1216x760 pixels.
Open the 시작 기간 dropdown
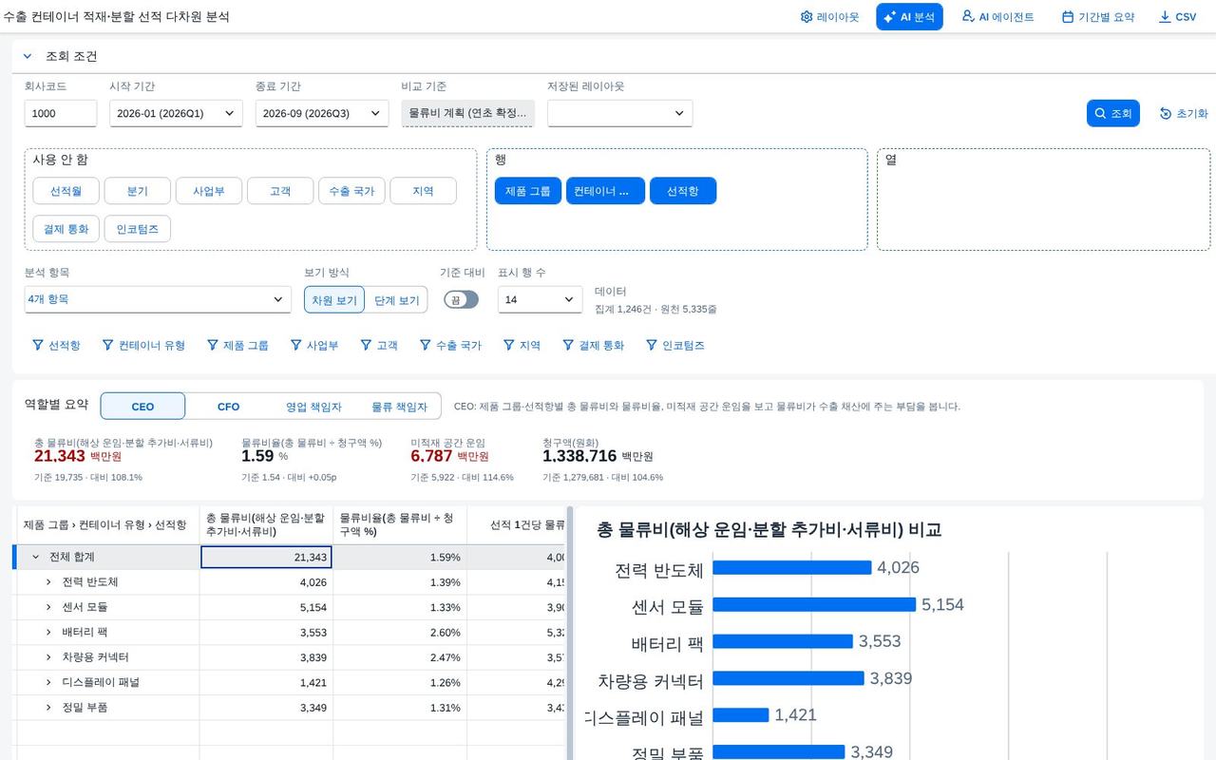pos(176,113)
